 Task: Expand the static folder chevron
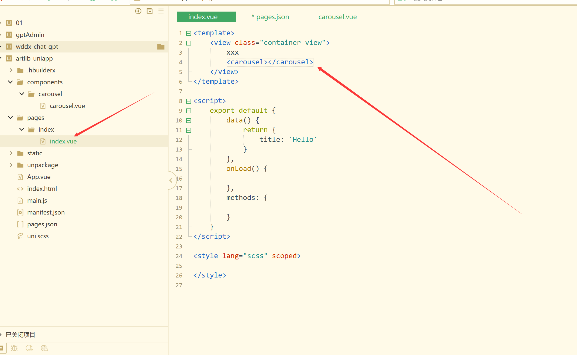[x=11, y=153]
